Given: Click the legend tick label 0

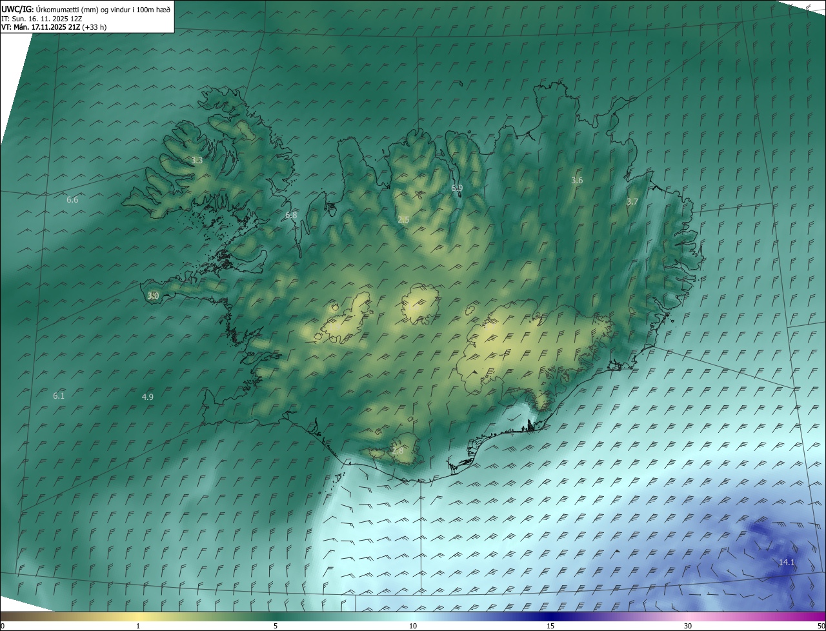Looking at the screenshot, I should point(3,626).
